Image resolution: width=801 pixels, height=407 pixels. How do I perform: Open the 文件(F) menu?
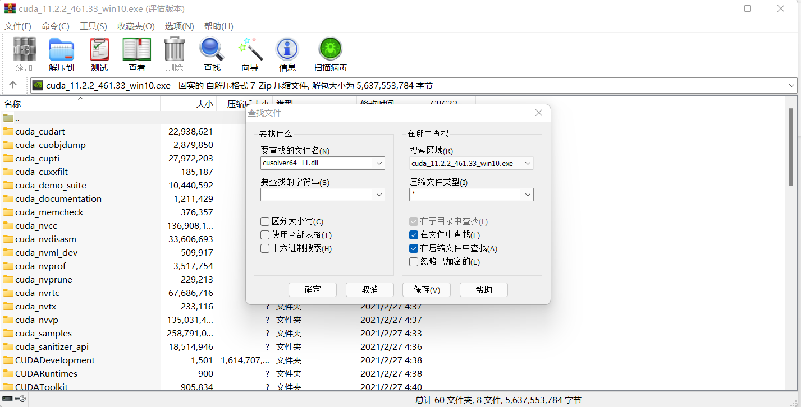(18, 26)
